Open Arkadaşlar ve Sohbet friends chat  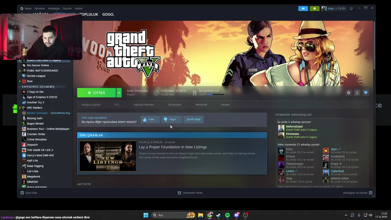[357, 193]
